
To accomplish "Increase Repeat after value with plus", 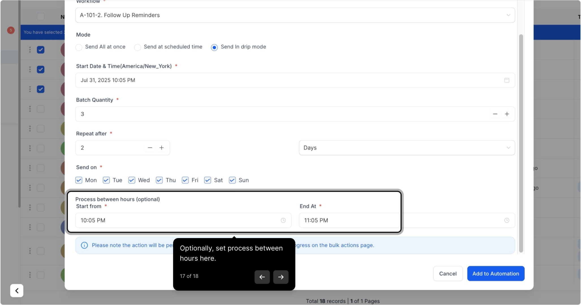I will [x=162, y=148].
